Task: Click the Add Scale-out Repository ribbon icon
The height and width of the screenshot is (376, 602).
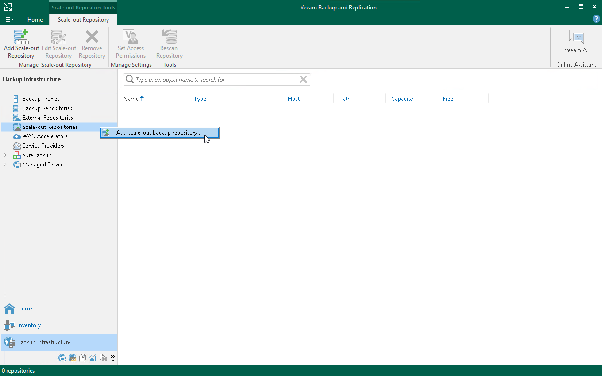Action: click(21, 42)
